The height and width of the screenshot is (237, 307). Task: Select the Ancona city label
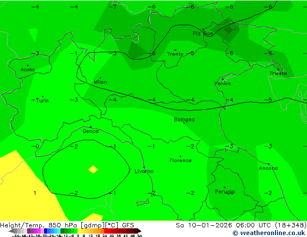click(268, 168)
